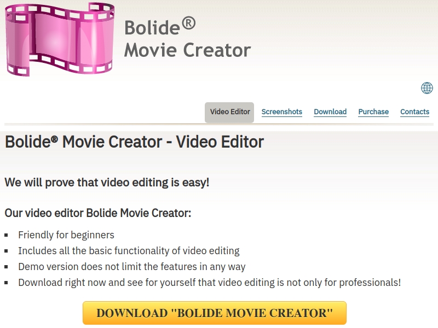
Task: Select the Video Editor tab
Action: 229,113
